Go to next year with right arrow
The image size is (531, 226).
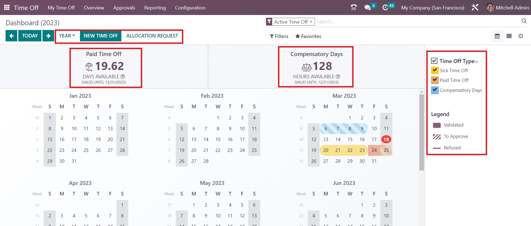coord(48,36)
